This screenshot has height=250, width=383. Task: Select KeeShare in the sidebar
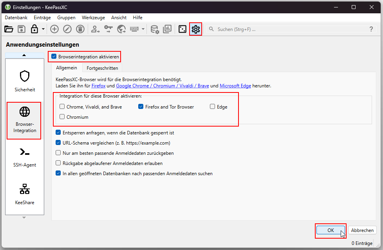point(25,194)
